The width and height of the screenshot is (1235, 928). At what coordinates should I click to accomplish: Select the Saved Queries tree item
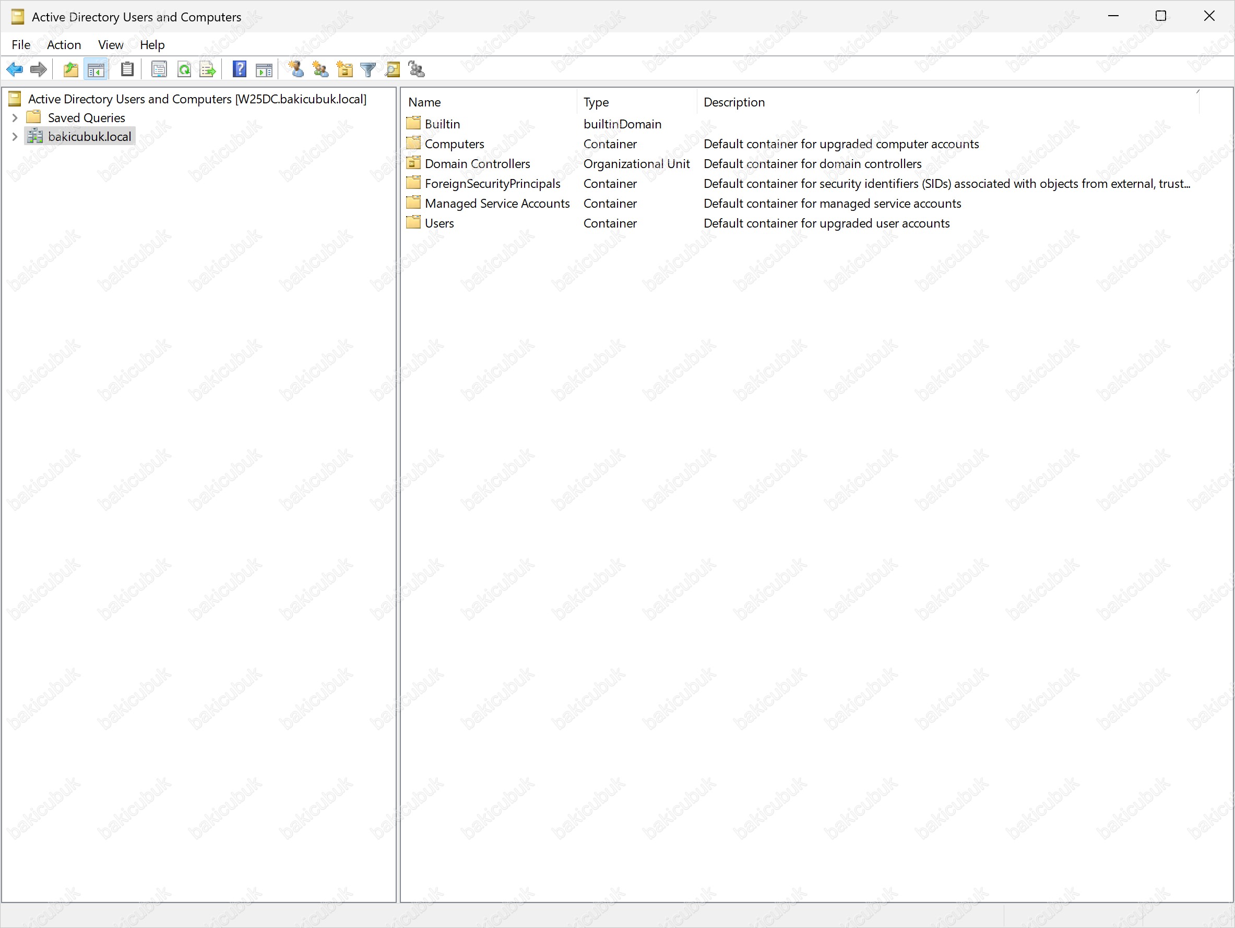(86, 118)
